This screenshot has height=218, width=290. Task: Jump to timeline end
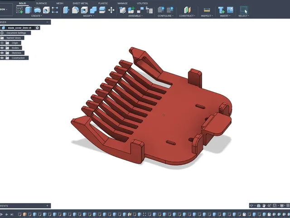(12, 214)
